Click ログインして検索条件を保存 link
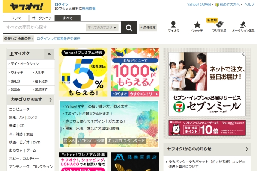This screenshot has height=171, width=257. [x=58, y=38]
